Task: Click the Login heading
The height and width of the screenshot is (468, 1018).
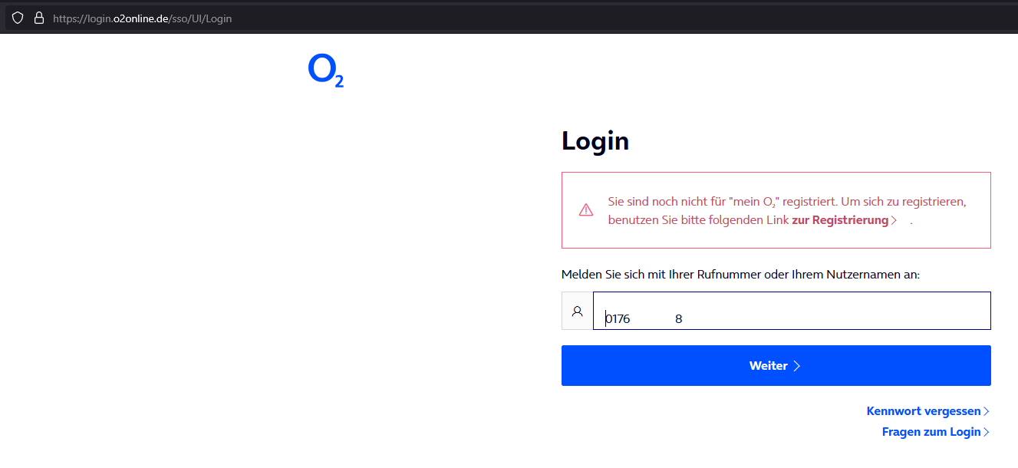Action: point(595,141)
